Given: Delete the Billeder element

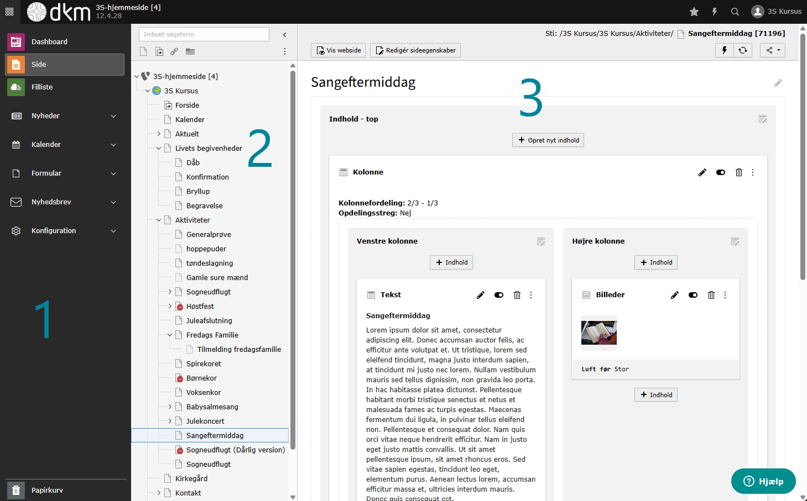Looking at the screenshot, I should point(711,295).
